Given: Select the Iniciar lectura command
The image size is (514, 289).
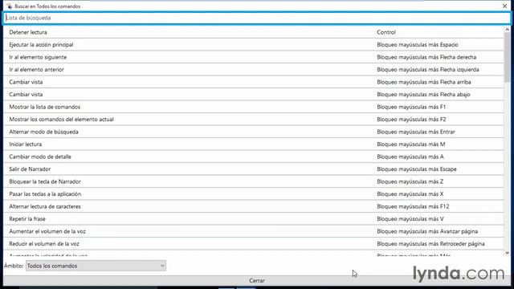Looking at the screenshot, I should [254, 144].
